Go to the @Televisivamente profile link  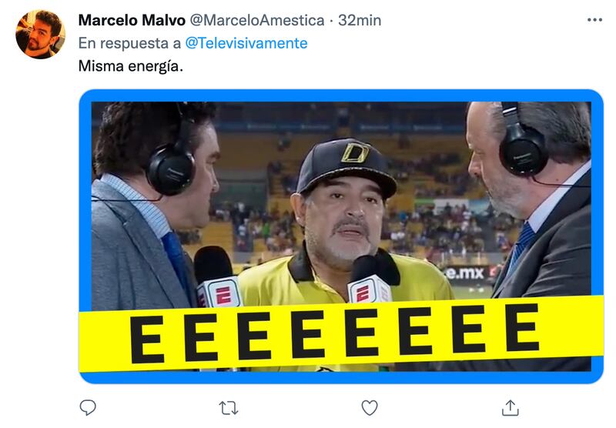246,43
